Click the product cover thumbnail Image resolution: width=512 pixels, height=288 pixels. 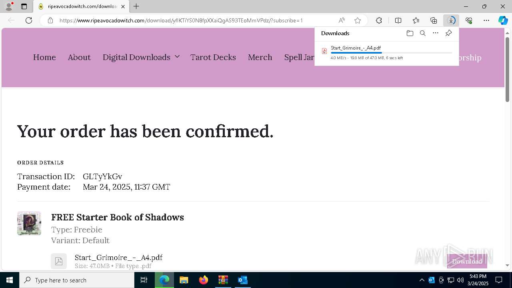(x=29, y=223)
